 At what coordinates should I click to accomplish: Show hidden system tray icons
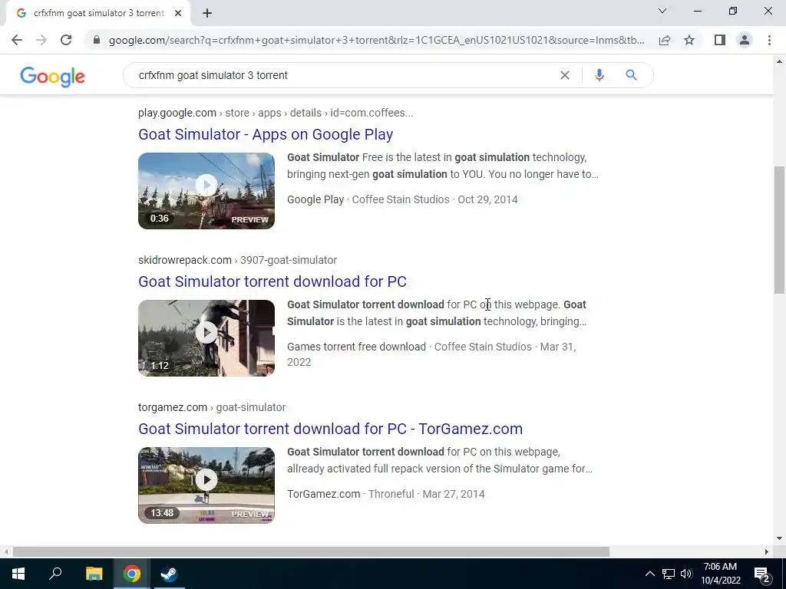(649, 574)
